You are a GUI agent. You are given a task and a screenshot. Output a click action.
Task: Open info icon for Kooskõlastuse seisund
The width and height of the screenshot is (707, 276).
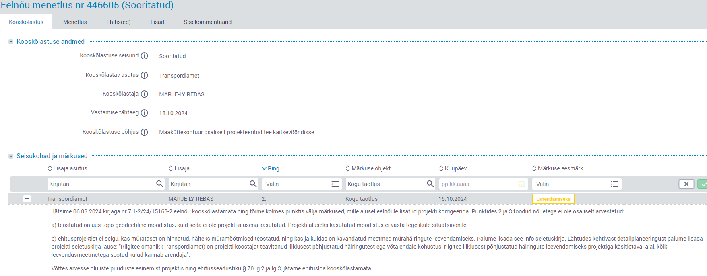tap(144, 56)
